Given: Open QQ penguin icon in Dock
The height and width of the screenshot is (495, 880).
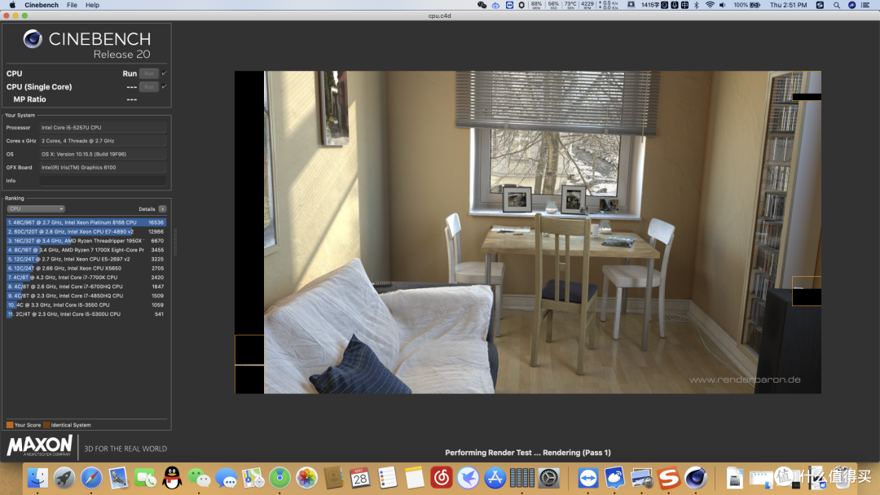Looking at the screenshot, I should point(172,478).
